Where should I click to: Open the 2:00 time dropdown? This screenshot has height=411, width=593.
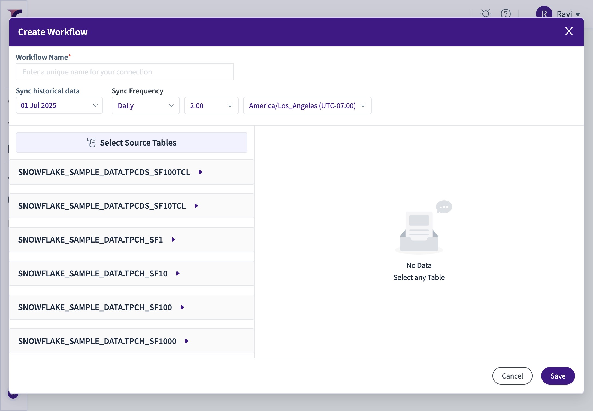click(x=211, y=105)
